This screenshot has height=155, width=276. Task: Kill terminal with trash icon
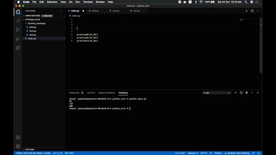247,93
